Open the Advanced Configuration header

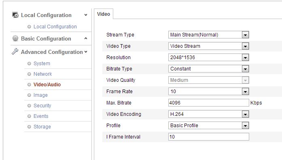point(52,52)
